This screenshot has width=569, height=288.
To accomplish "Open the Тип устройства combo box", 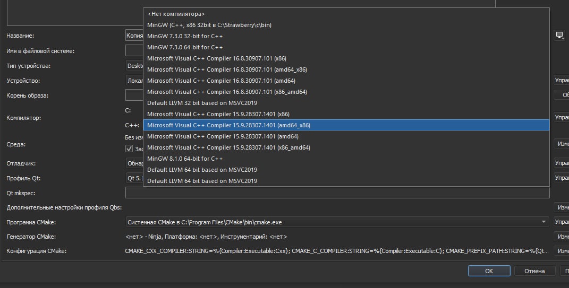I will [x=134, y=66].
